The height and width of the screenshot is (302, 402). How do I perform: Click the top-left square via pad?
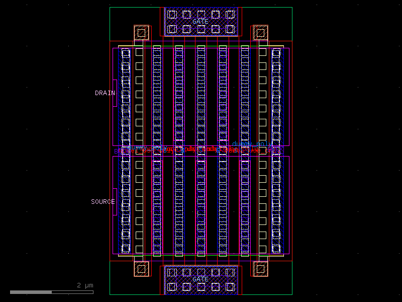click(141, 32)
